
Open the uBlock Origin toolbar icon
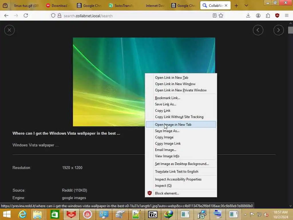277,16
